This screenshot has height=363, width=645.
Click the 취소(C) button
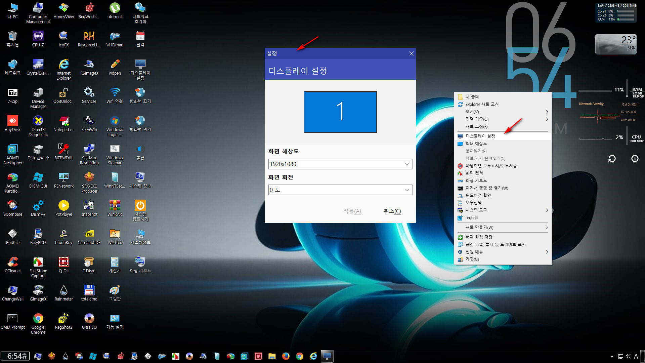coord(392,211)
